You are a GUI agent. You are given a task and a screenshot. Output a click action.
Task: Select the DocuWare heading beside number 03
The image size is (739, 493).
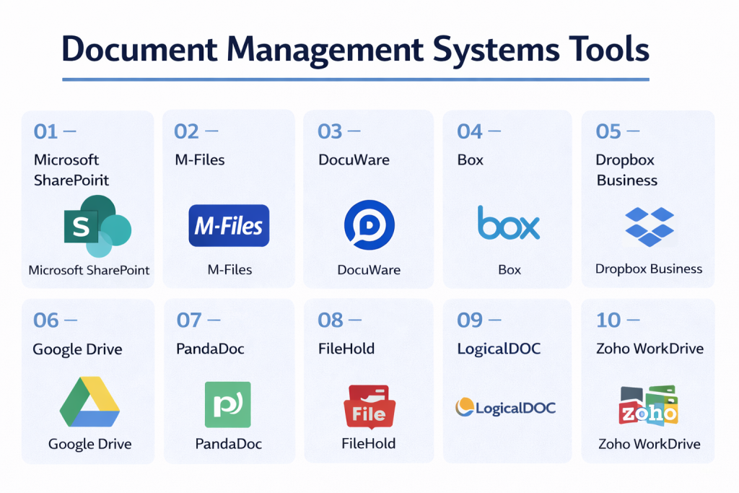tap(354, 160)
